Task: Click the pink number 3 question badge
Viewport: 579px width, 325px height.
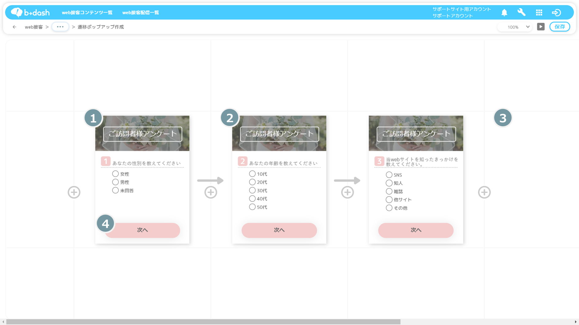Action: (x=379, y=161)
